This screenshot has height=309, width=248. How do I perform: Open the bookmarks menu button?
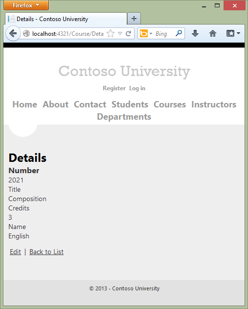point(233,33)
